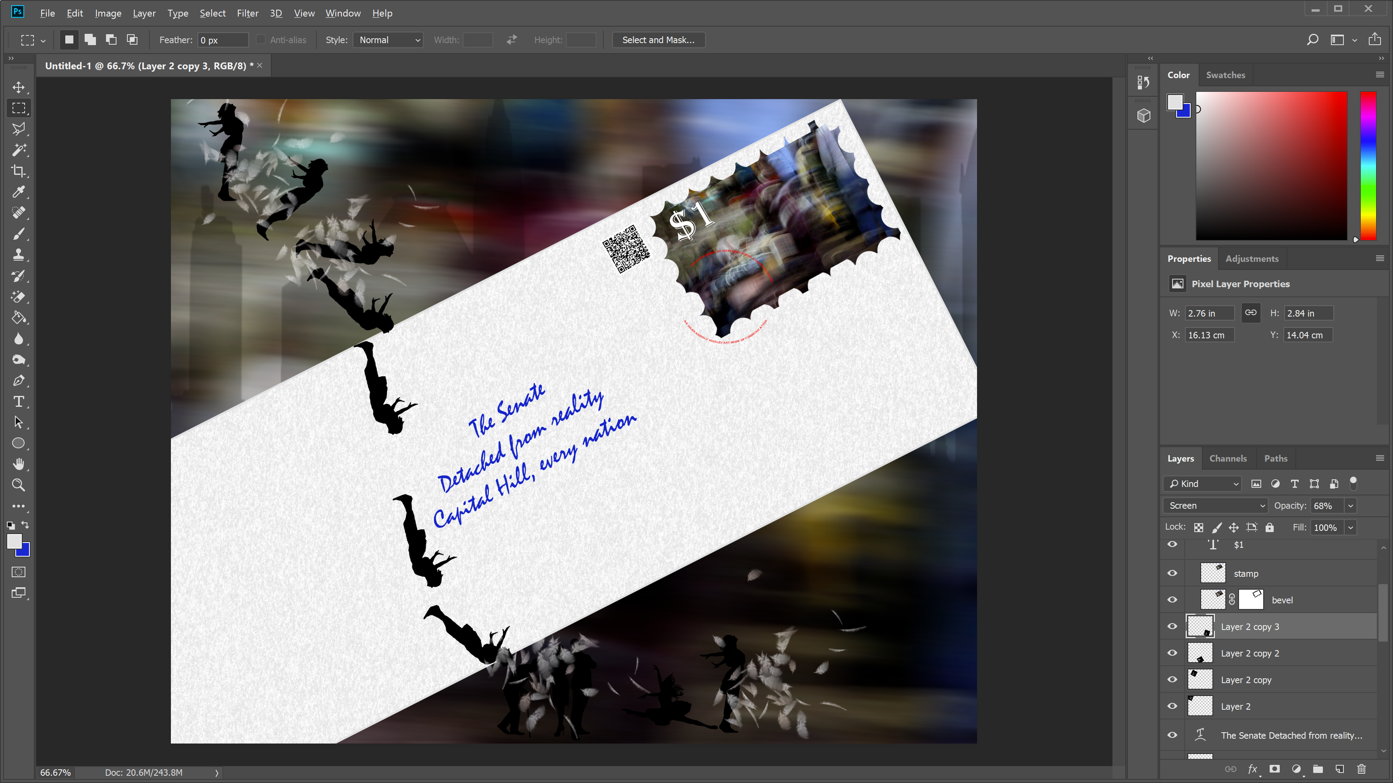
Task: Click the Select and Mask button
Action: pyautogui.click(x=658, y=40)
